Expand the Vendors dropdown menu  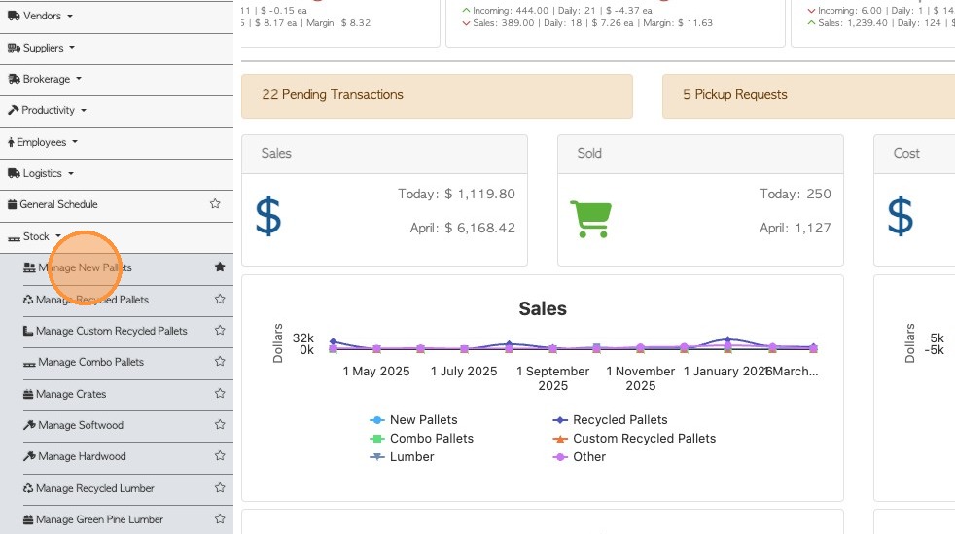(41, 17)
